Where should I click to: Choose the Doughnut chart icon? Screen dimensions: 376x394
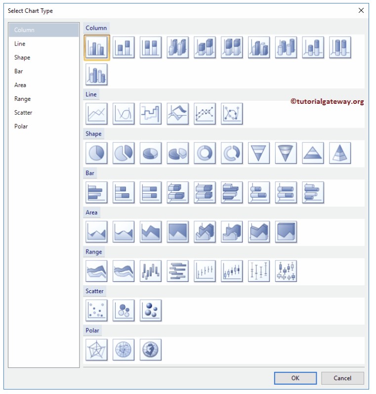click(x=205, y=153)
